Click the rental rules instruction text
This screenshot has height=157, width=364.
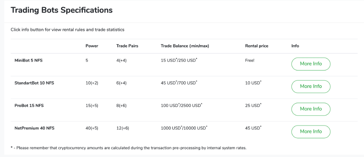click(67, 29)
